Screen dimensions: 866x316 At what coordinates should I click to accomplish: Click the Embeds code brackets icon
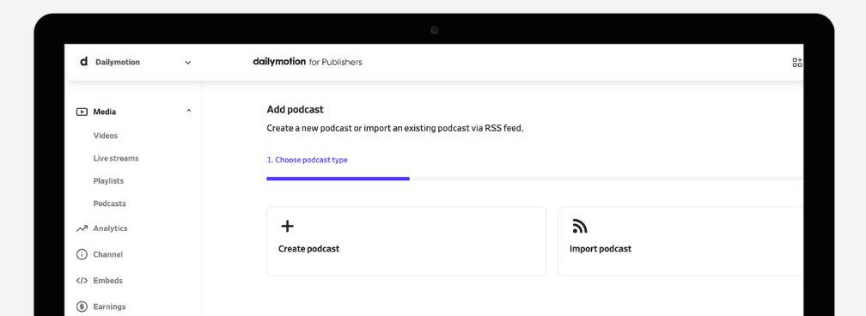coord(82,280)
